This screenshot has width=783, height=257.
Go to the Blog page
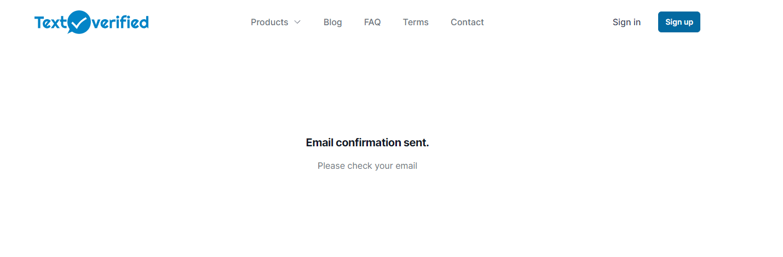(x=332, y=22)
